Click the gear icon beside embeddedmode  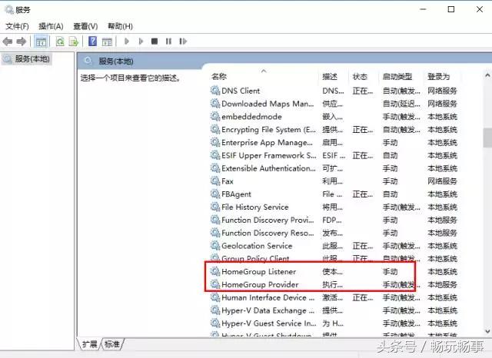tap(215, 116)
